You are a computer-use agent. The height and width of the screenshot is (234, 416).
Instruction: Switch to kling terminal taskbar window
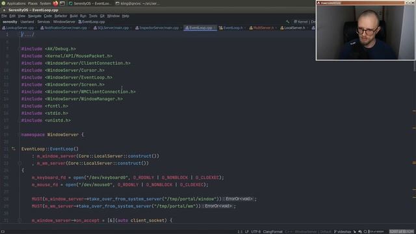coord(137,3)
